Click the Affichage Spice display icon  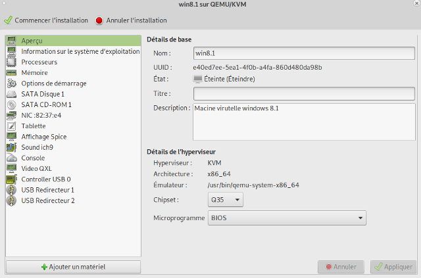(12, 137)
